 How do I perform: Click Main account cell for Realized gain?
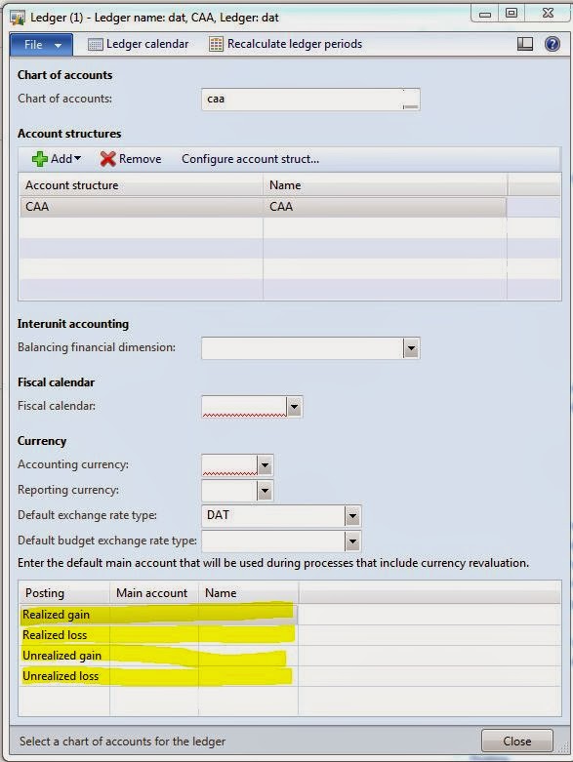[154, 615]
